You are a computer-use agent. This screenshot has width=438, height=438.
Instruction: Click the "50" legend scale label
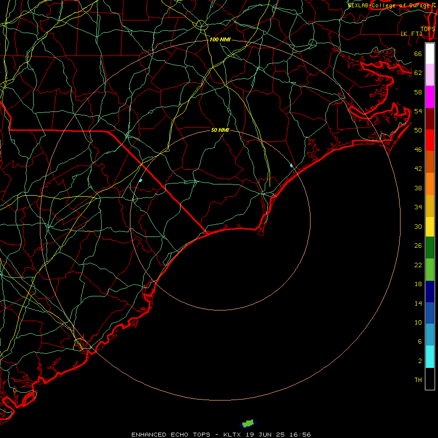(x=418, y=130)
